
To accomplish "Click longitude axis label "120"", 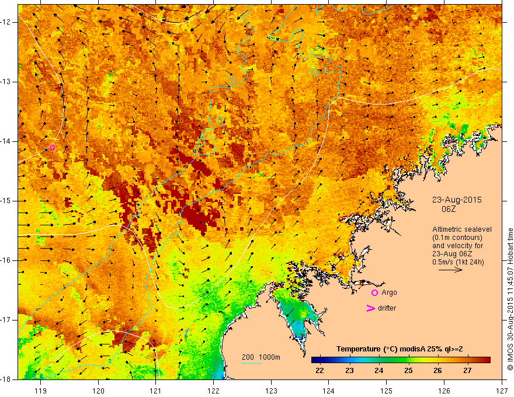I will point(98,391).
